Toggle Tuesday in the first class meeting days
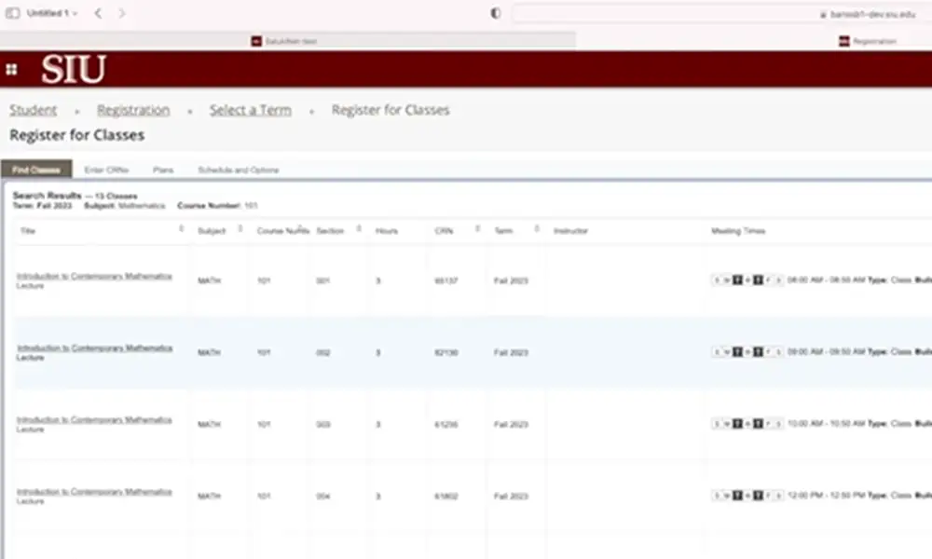This screenshot has width=932, height=559. [736, 279]
